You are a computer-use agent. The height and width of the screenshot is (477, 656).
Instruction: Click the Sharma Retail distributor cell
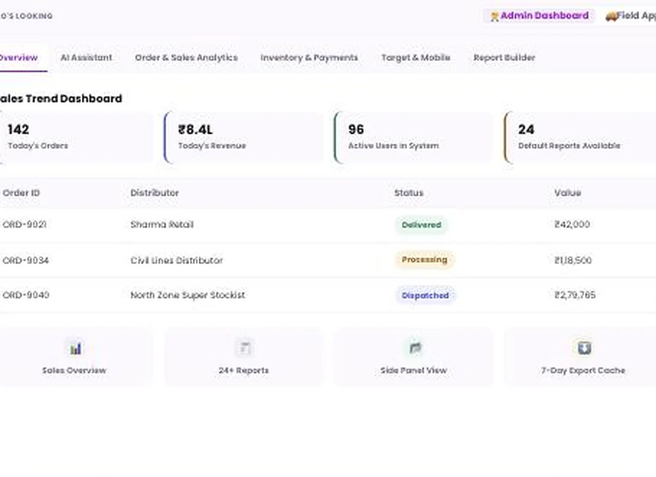click(162, 224)
